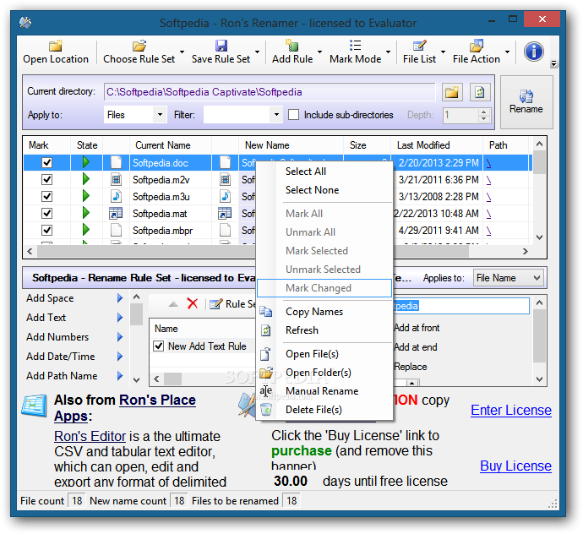
Task: Click the Mark Mode list icon
Action: coord(355,46)
